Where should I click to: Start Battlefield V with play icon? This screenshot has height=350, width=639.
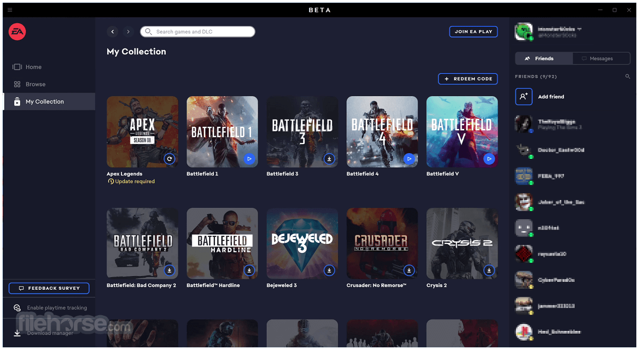point(489,158)
